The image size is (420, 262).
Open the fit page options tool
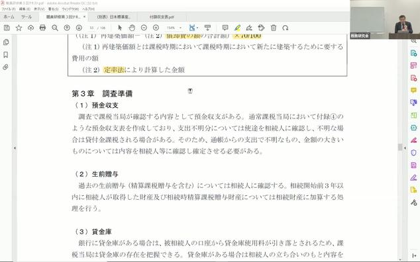click(x=193, y=28)
